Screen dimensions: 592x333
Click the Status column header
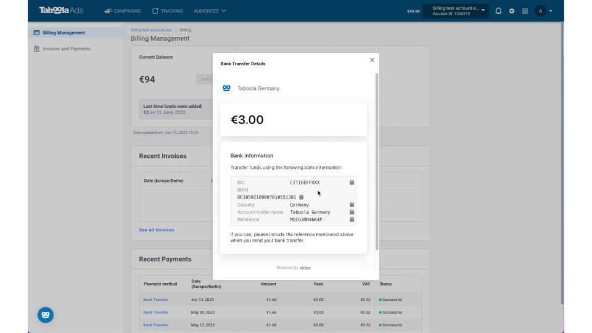(x=385, y=284)
